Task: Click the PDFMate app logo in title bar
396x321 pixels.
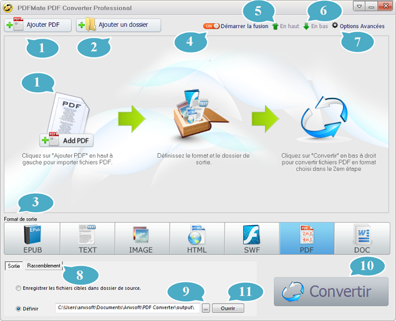Action: [8, 8]
